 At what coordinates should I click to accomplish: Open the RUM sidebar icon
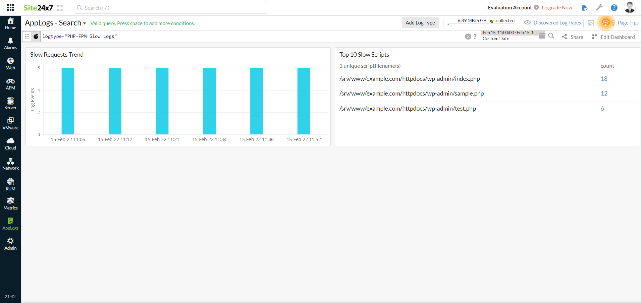[10, 183]
